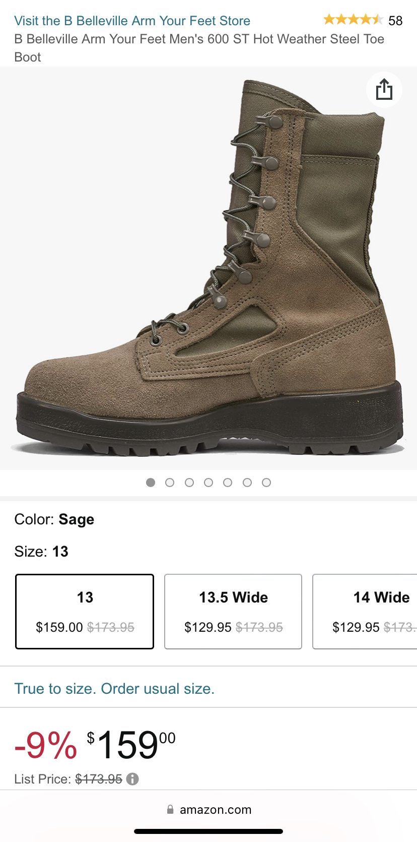
Task: Tap the lock icon beside amazon.com
Action: [170, 810]
